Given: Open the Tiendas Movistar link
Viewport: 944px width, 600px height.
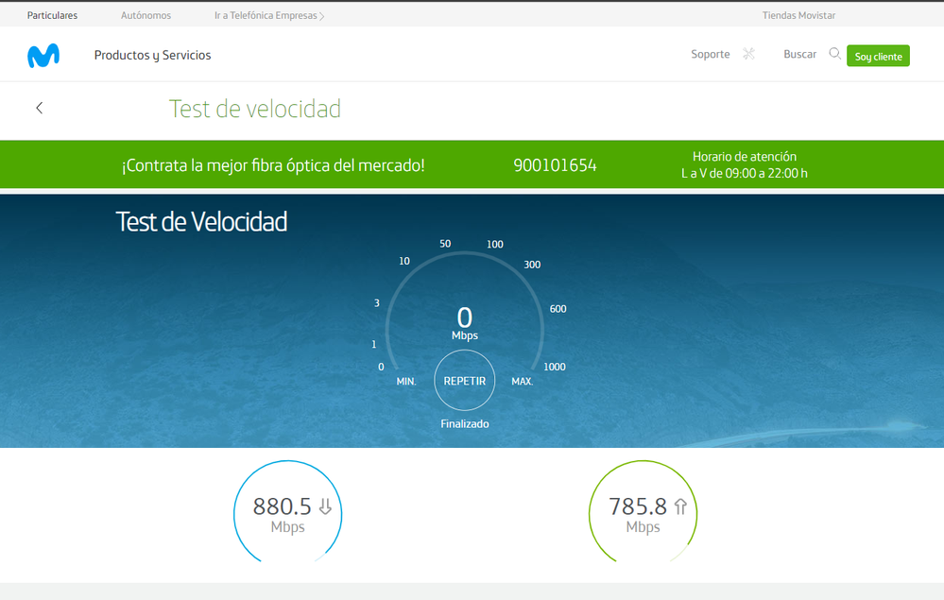Looking at the screenshot, I should click(x=798, y=15).
